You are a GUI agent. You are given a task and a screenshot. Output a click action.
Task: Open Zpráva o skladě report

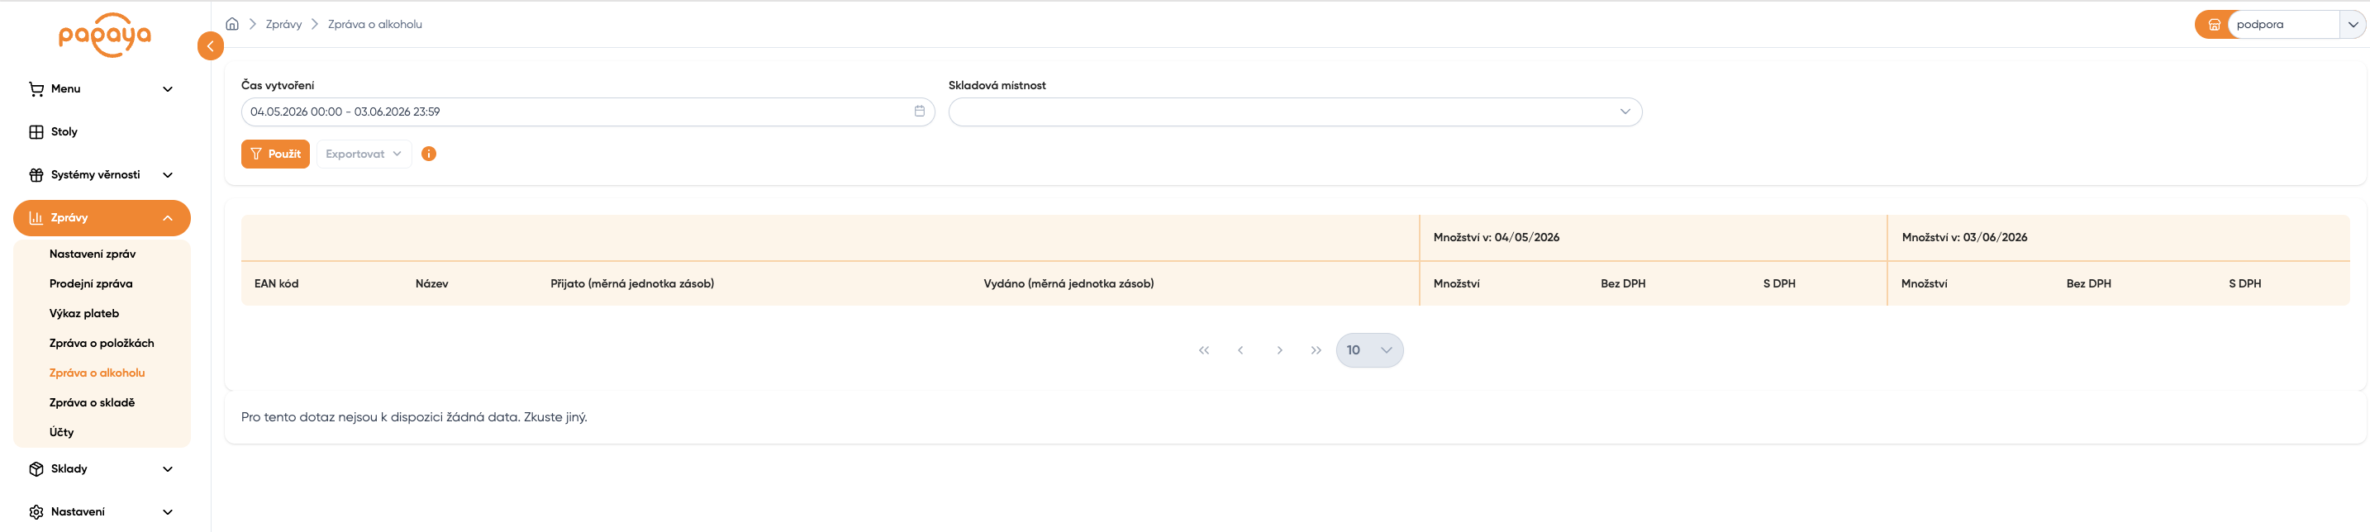(92, 402)
